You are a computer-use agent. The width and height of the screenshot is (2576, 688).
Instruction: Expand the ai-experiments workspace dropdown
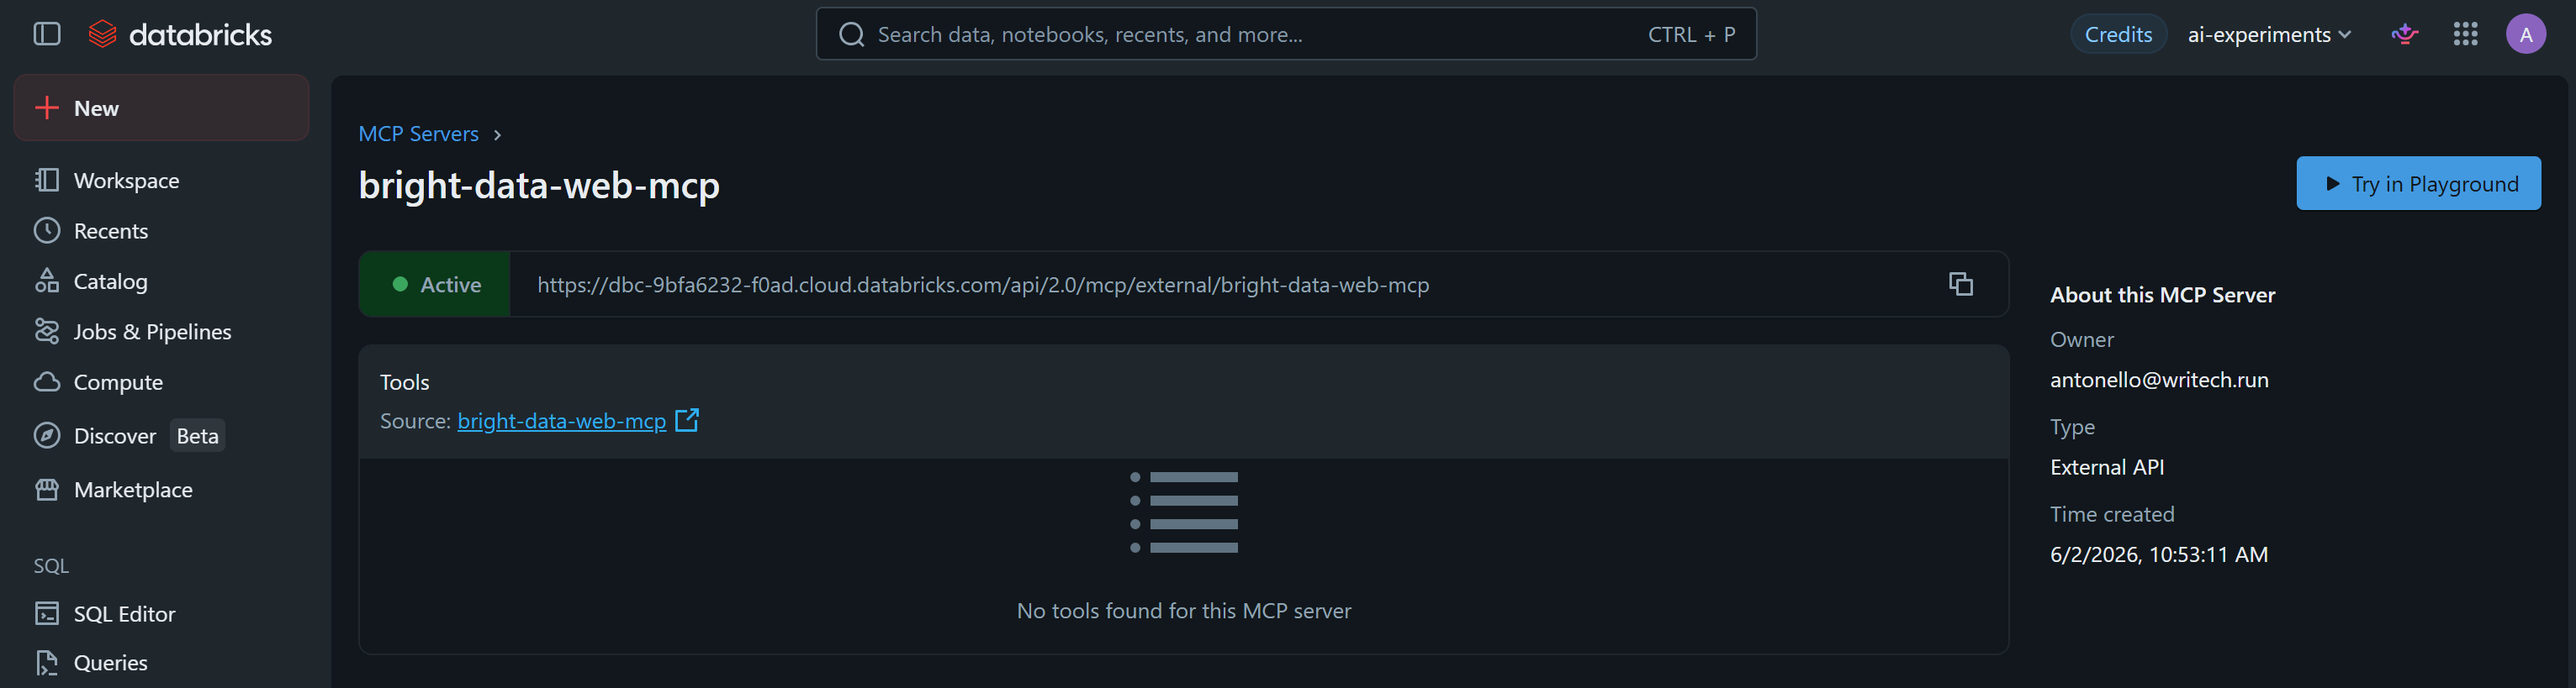2269,34
